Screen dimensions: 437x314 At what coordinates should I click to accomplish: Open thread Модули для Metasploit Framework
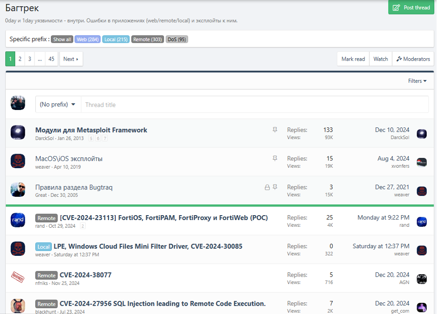(91, 130)
